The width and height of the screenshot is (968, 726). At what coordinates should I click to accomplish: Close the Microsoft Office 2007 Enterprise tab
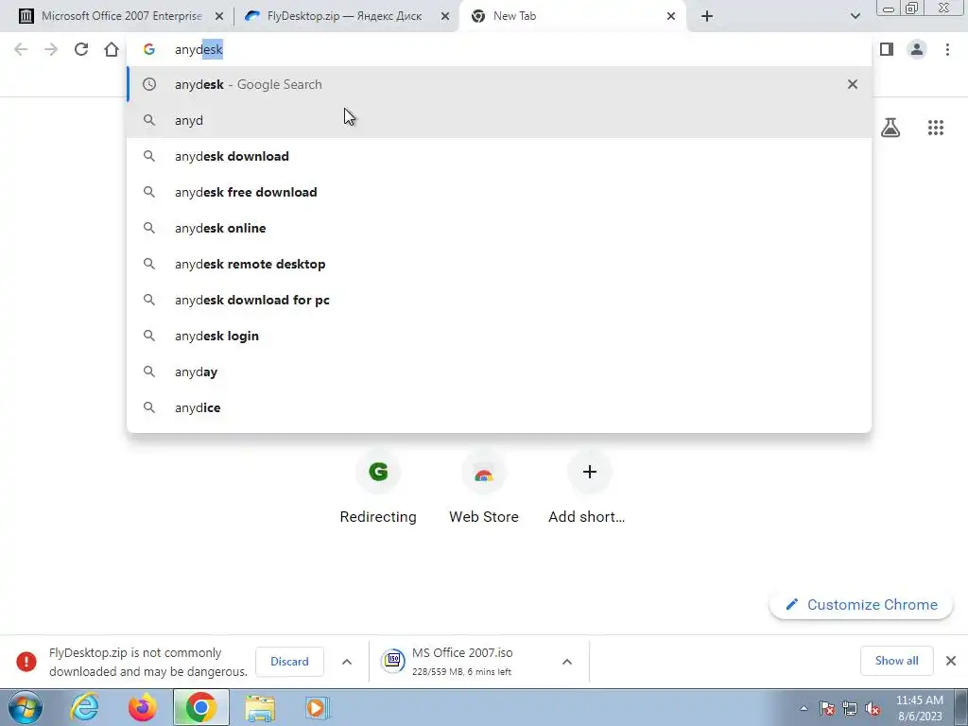pyautogui.click(x=219, y=16)
